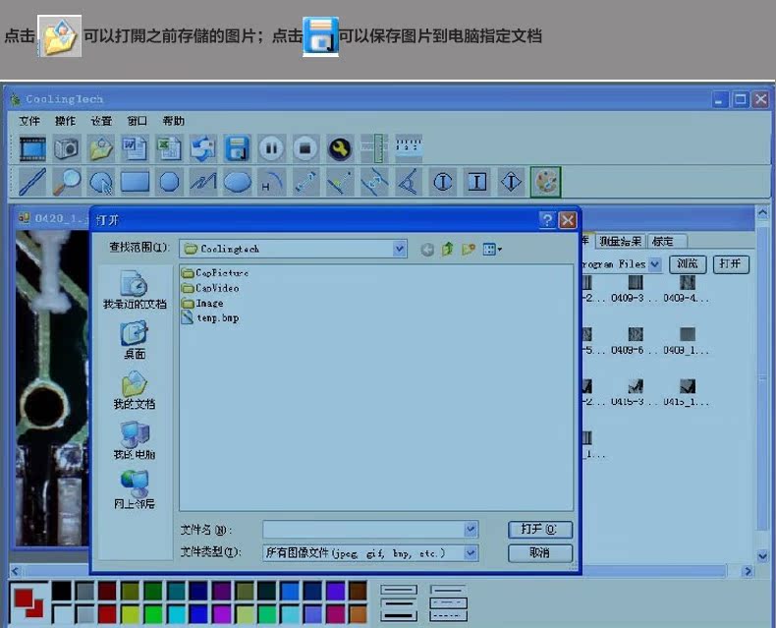Click the blue floppy disk save icon
The image size is (776, 628).
(237, 148)
